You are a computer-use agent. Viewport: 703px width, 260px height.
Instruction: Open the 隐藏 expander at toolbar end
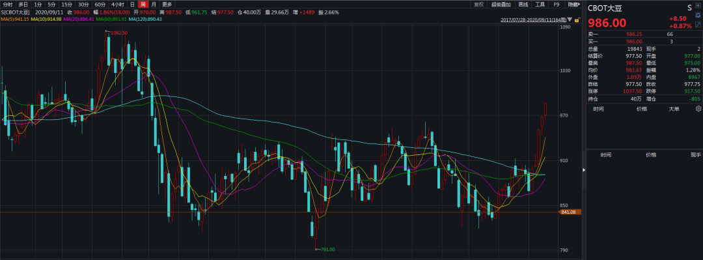click(x=573, y=4)
